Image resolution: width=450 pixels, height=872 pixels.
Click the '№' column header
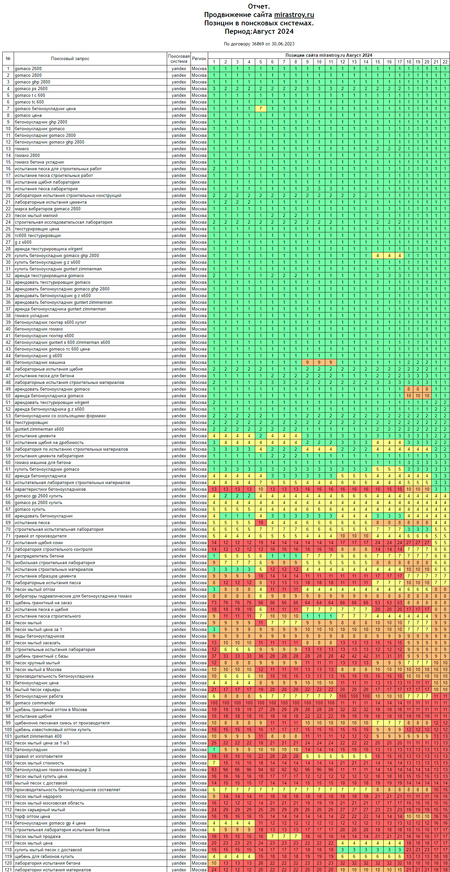8,58
